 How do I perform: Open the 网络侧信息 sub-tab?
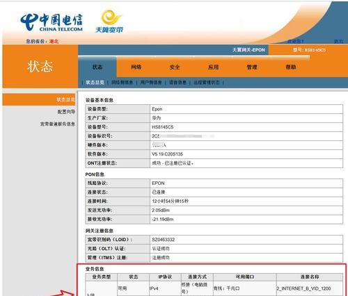pos(122,82)
